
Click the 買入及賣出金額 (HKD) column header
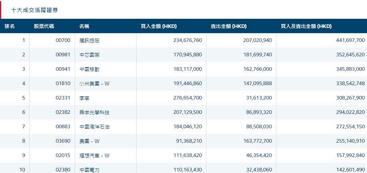(306, 26)
